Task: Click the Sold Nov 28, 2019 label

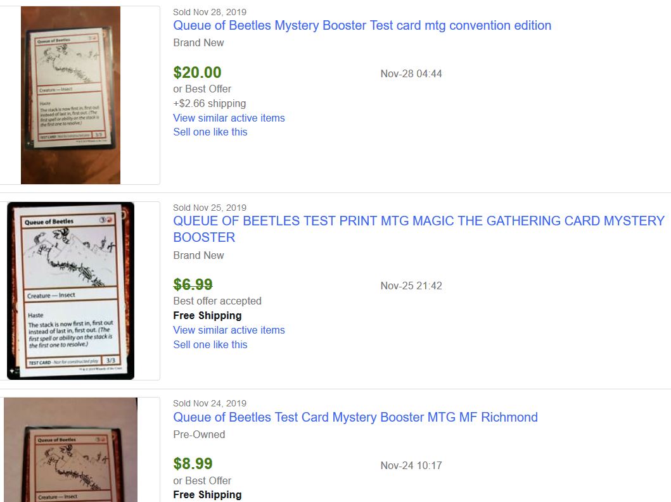Action: pyautogui.click(x=210, y=12)
